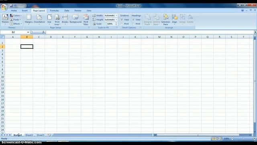This screenshot has width=257, height=145.
Task: Switch to Page Layout view in status bar
Action: click(x=217, y=139)
